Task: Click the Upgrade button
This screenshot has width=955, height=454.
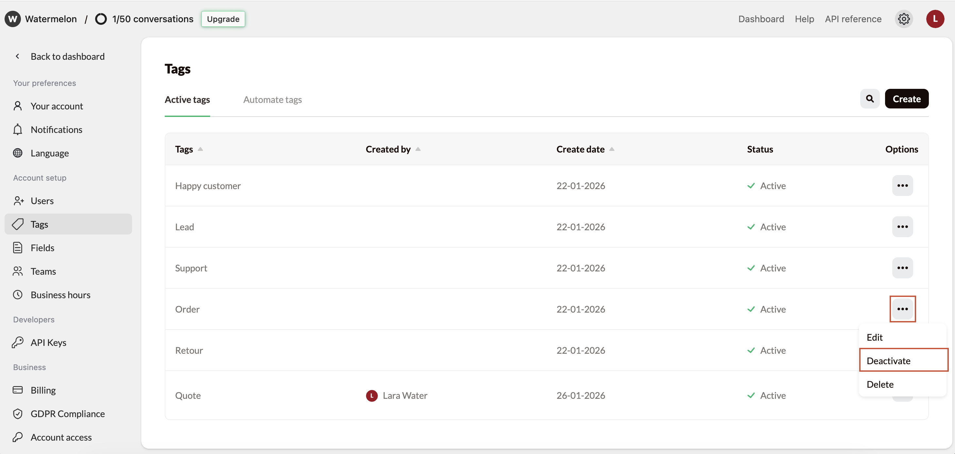Action: click(x=223, y=19)
